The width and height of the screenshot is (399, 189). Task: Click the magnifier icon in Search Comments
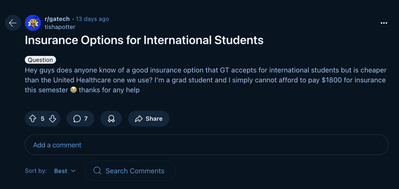(x=97, y=171)
